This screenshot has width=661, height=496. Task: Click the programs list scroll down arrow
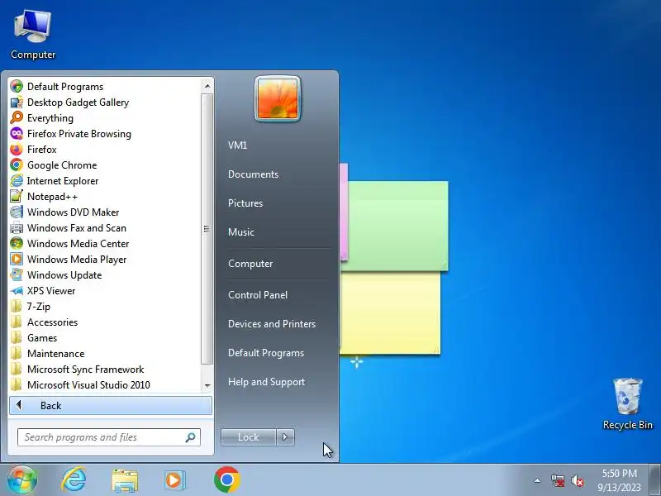click(x=207, y=385)
